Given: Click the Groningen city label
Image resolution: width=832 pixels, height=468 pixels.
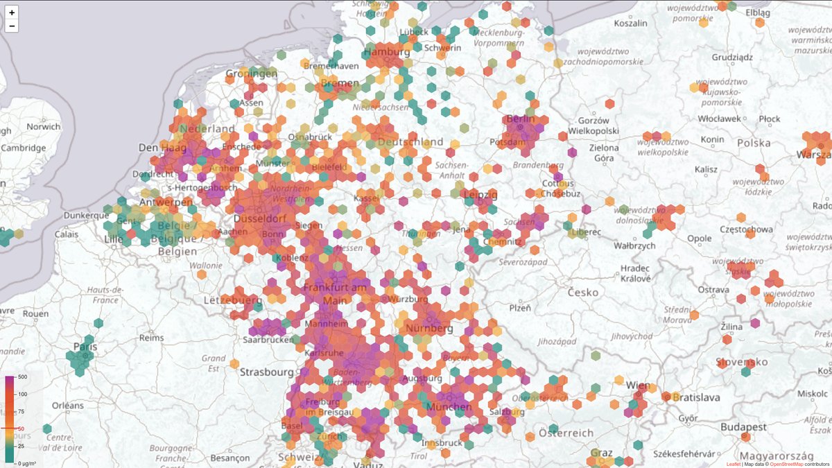Looking at the screenshot, I should [x=252, y=73].
